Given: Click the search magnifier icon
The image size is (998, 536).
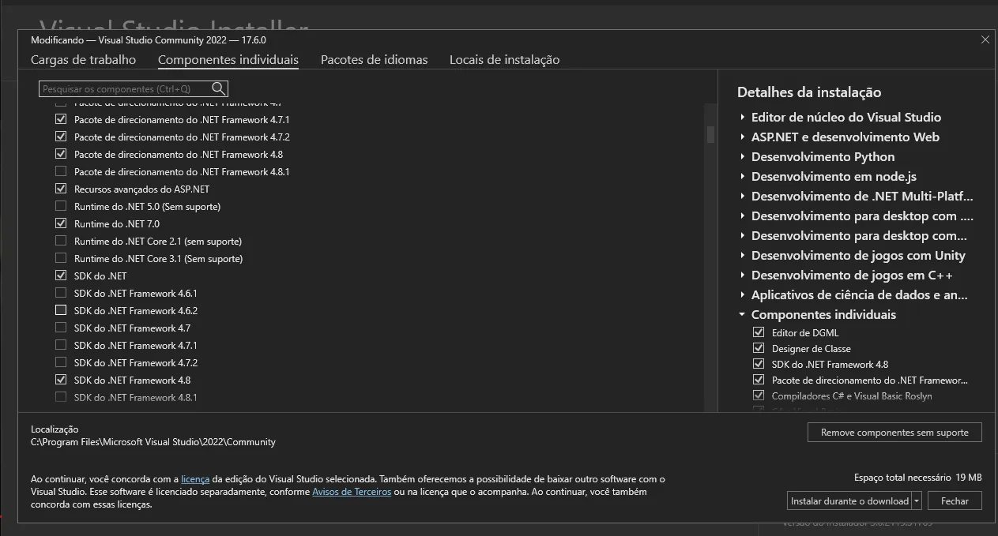Looking at the screenshot, I should pyautogui.click(x=219, y=88).
